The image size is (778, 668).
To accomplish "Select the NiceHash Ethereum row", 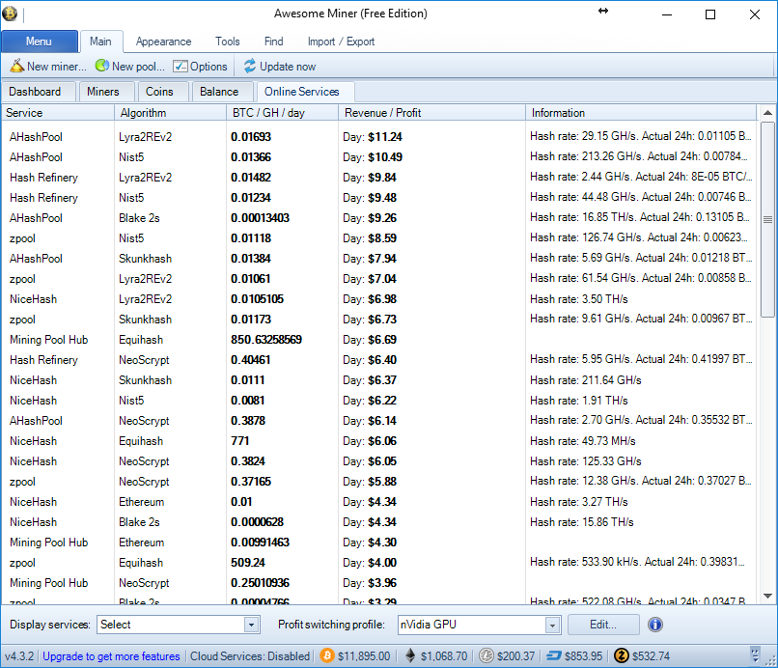I will [x=379, y=502].
